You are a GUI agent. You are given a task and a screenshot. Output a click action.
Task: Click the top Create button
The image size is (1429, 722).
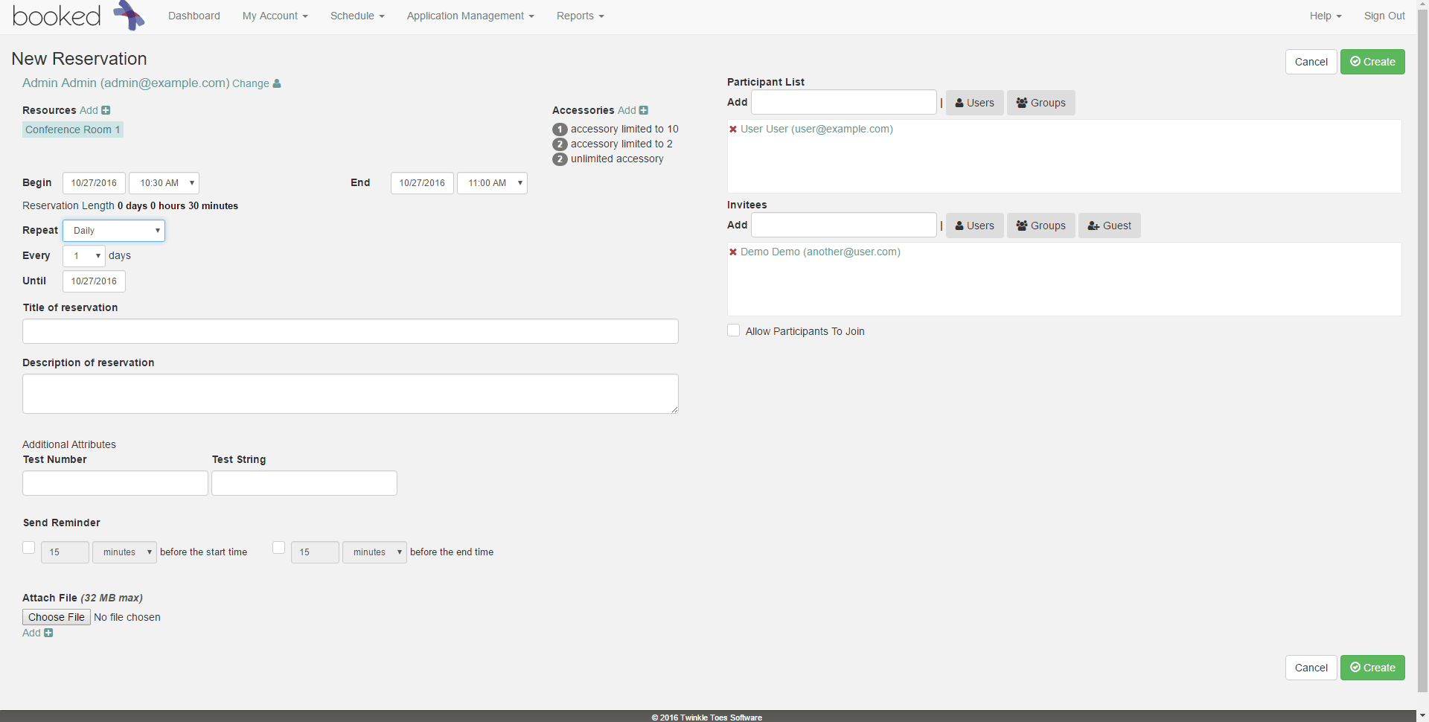tap(1372, 62)
